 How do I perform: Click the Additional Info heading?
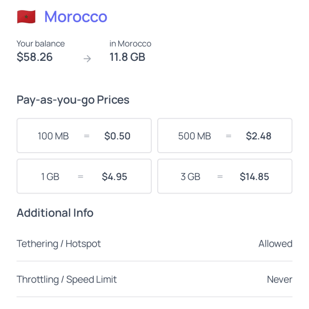point(55,213)
